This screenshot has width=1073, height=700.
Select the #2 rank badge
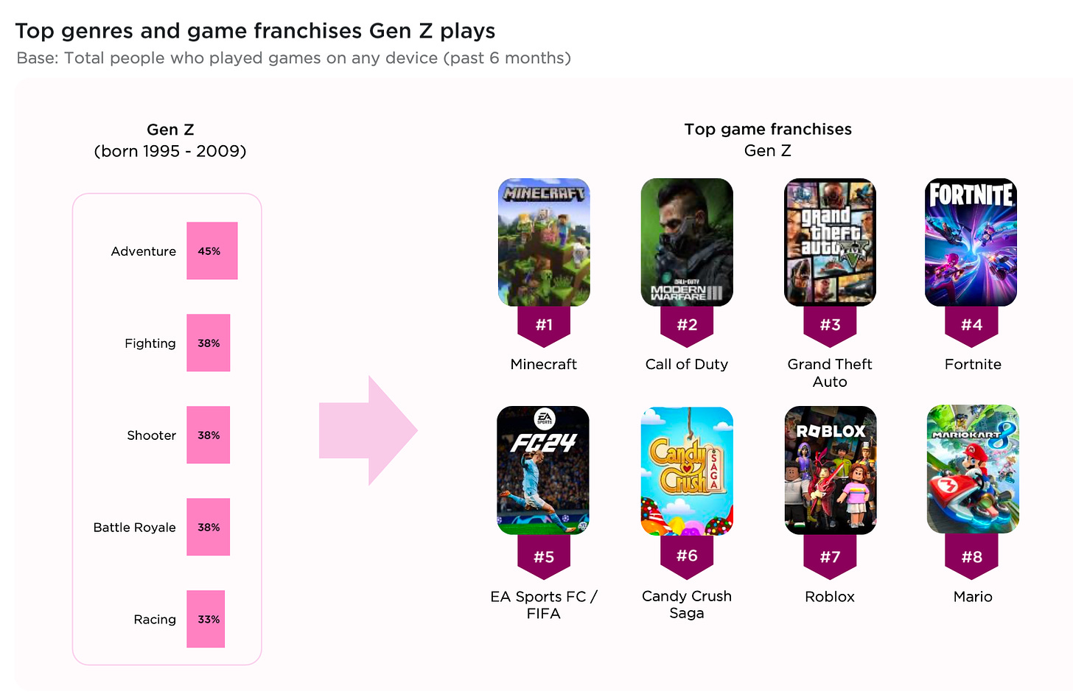(x=687, y=326)
